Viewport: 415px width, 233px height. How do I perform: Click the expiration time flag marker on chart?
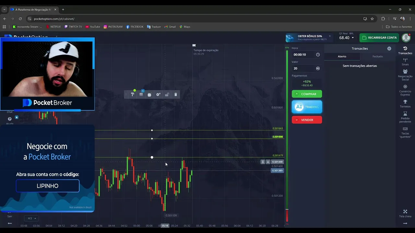[x=194, y=45]
